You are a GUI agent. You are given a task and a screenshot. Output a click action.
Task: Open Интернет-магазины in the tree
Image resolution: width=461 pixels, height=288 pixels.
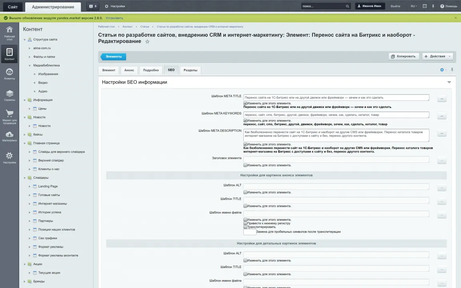tap(52, 204)
